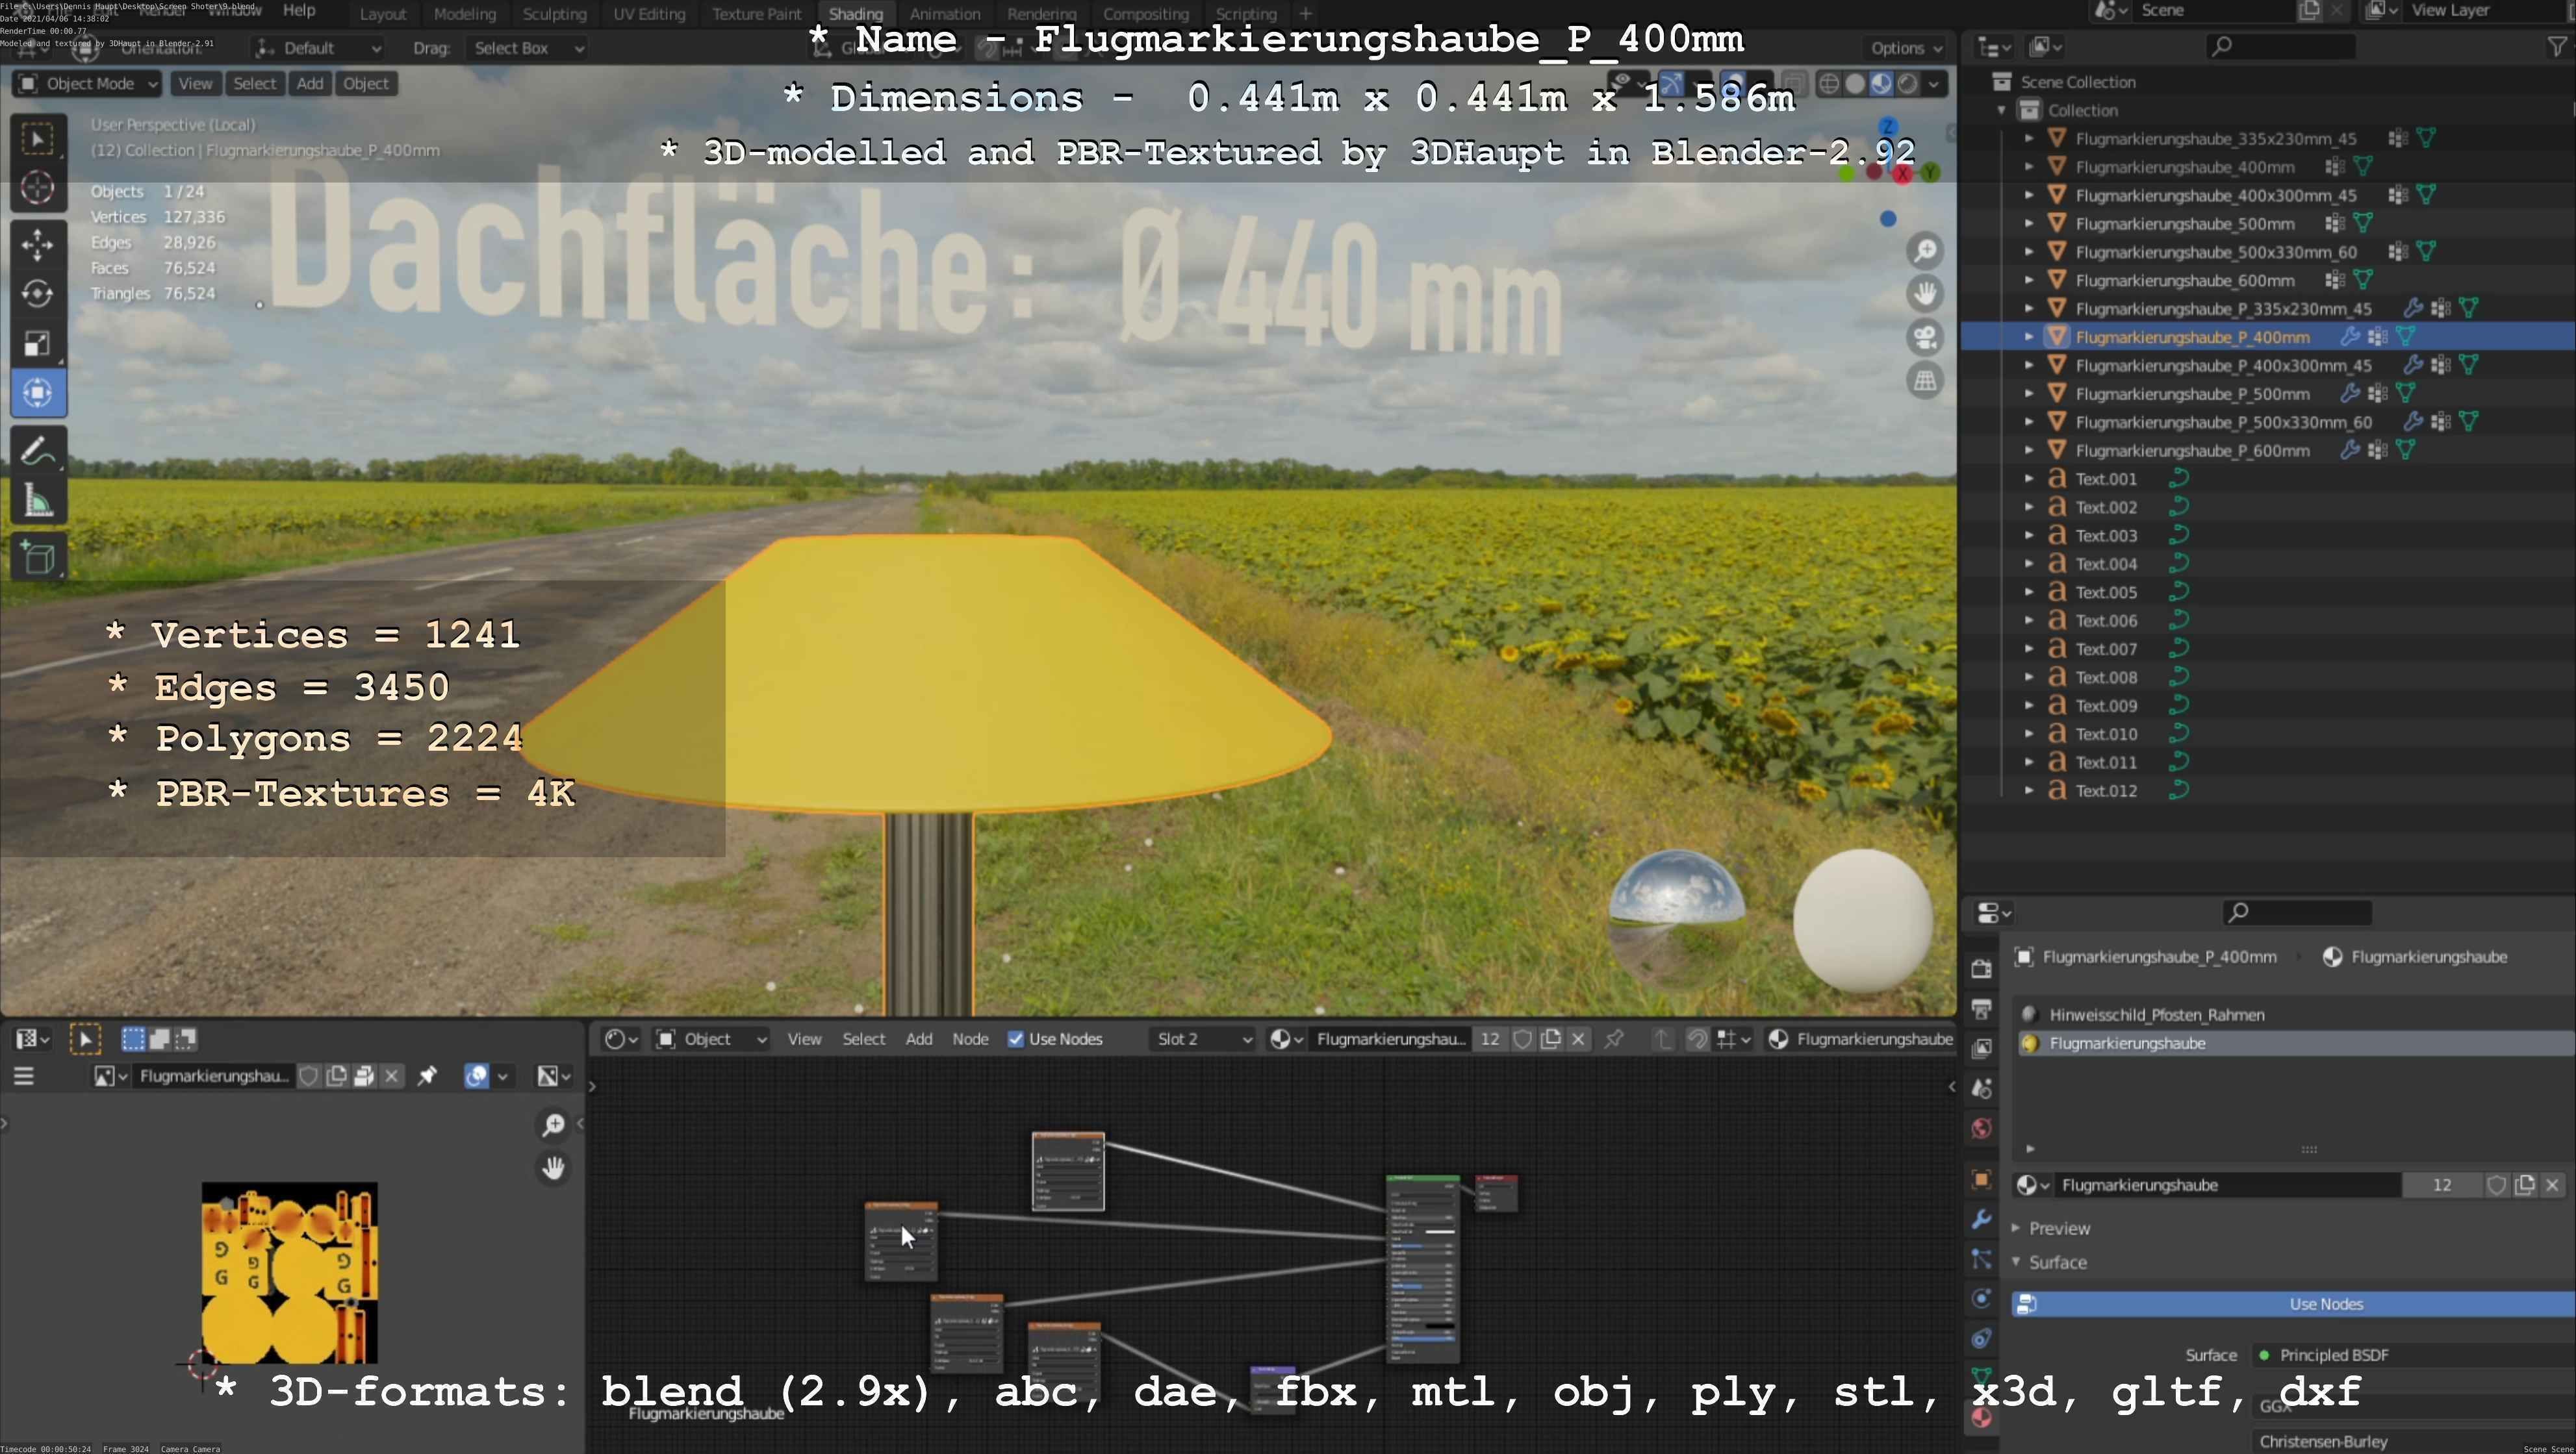Click the viewport zoom magnifier gizmo
The image size is (2576, 1454).
pyautogui.click(x=1925, y=250)
